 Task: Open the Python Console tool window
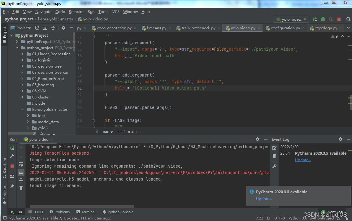click(x=118, y=212)
